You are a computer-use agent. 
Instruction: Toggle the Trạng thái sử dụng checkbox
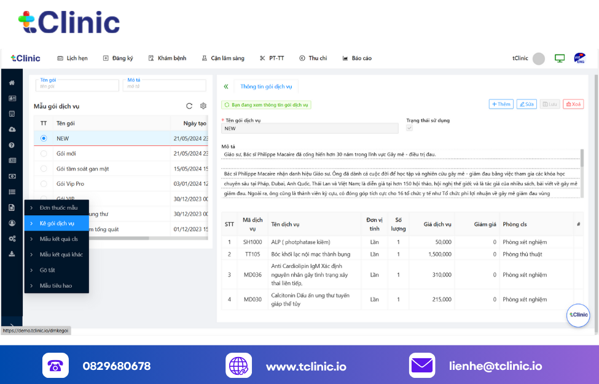pos(409,128)
